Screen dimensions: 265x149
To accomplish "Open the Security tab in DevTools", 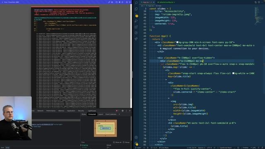I will tap(81, 111).
